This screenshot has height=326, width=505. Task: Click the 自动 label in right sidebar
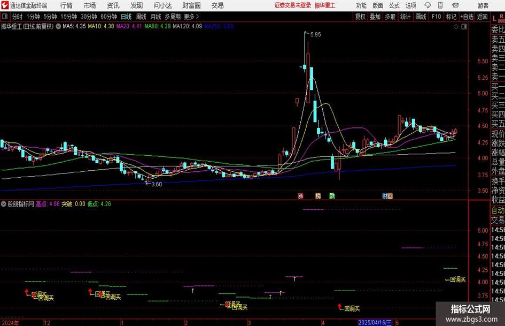coord(498,211)
